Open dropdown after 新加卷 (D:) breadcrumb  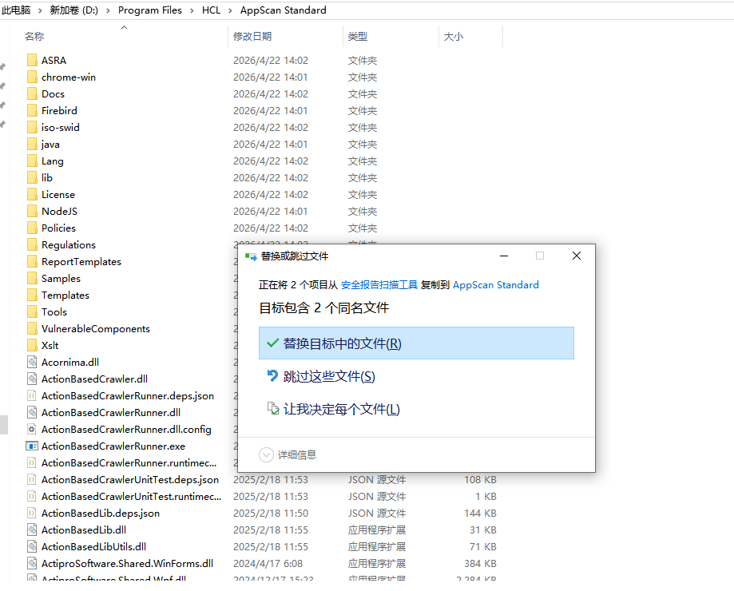108,10
